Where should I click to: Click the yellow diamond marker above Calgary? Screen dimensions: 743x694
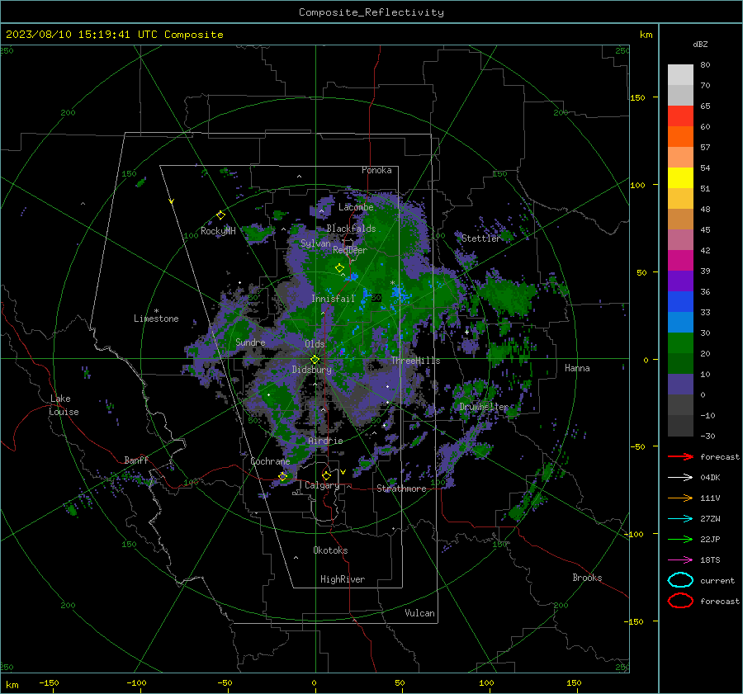pos(326,475)
